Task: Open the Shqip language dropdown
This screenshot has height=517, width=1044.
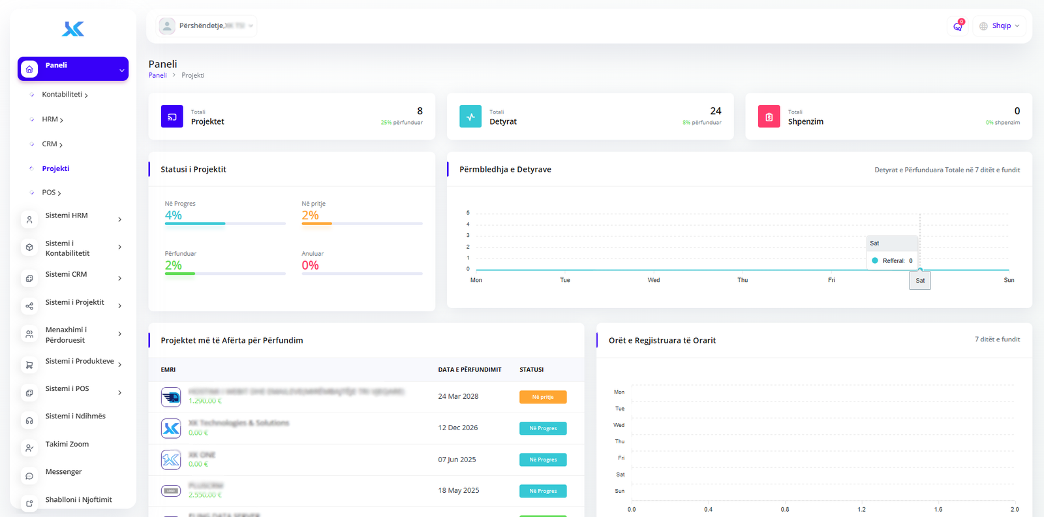Action: click(x=1000, y=26)
